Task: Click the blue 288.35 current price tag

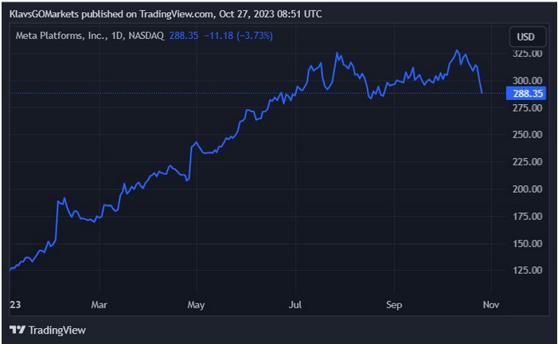Action: click(526, 93)
